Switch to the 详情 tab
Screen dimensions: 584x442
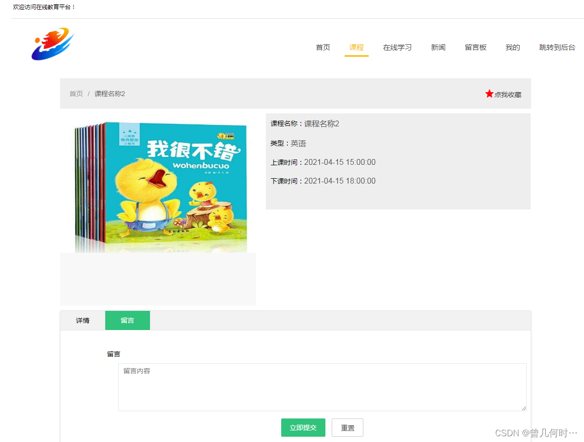point(83,320)
